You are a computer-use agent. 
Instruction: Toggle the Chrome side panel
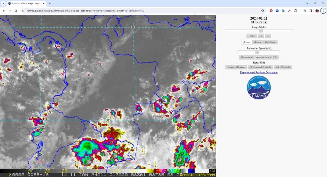pos(311,11)
